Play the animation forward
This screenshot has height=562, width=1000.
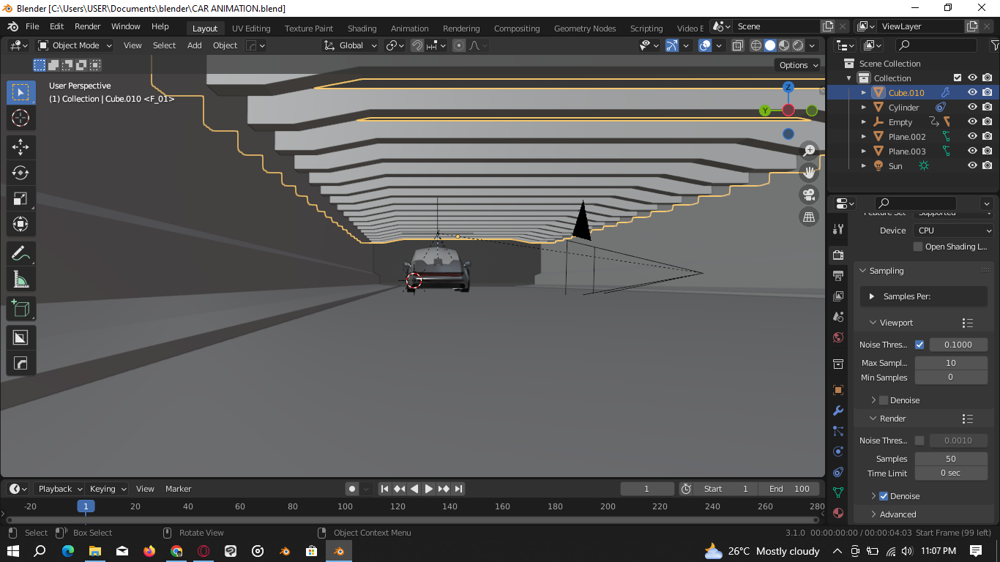429,489
